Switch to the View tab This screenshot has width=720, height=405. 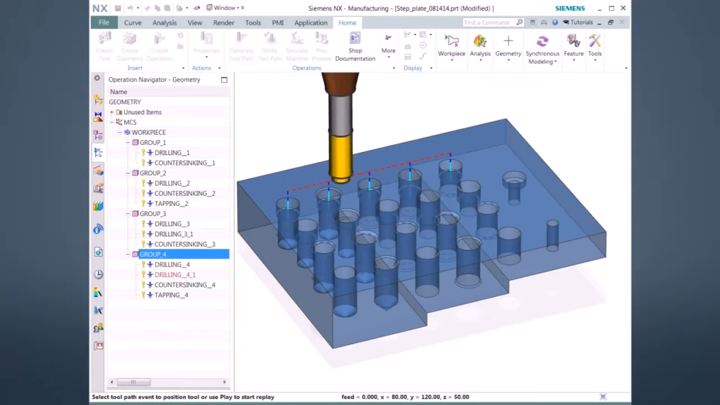(195, 22)
